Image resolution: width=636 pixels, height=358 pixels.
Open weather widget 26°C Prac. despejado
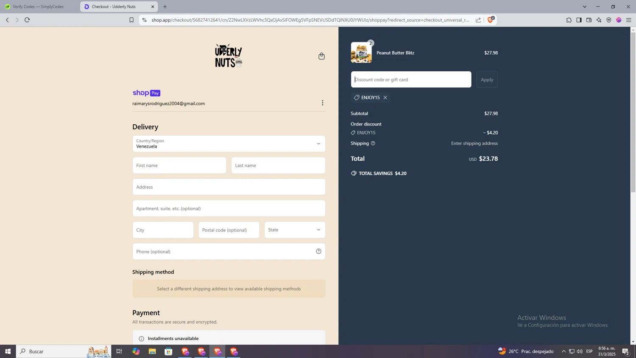(526, 351)
